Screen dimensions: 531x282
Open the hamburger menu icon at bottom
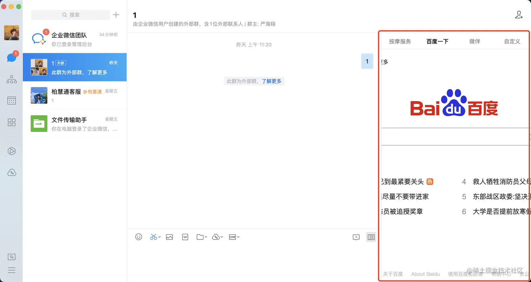[x=12, y=270]
